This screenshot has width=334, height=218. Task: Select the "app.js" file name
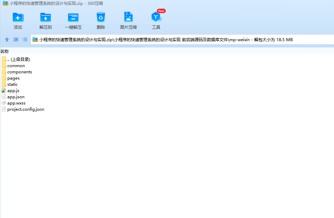point(13,91)
